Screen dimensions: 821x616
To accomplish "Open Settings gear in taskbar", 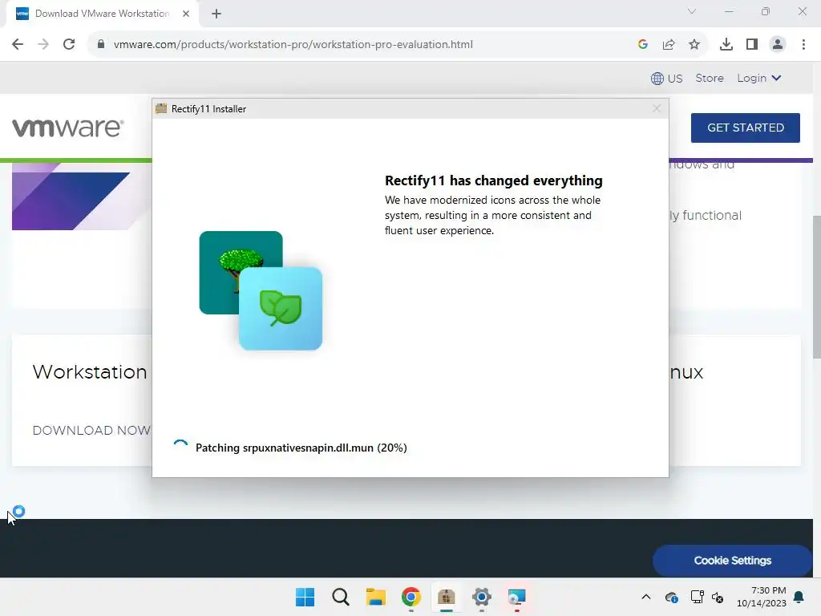I will coord(481,597).
